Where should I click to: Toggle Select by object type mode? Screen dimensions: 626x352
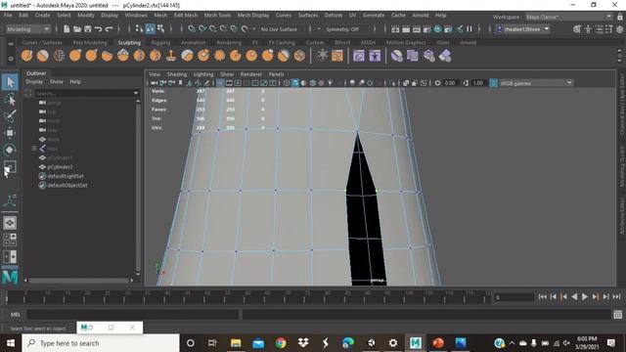[x=150, y=28]
